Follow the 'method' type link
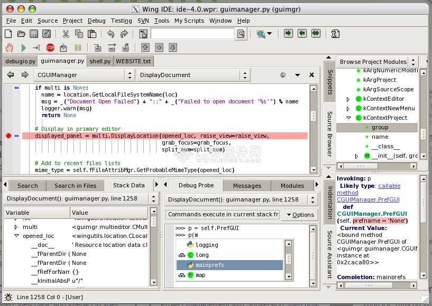 [347, 193]
